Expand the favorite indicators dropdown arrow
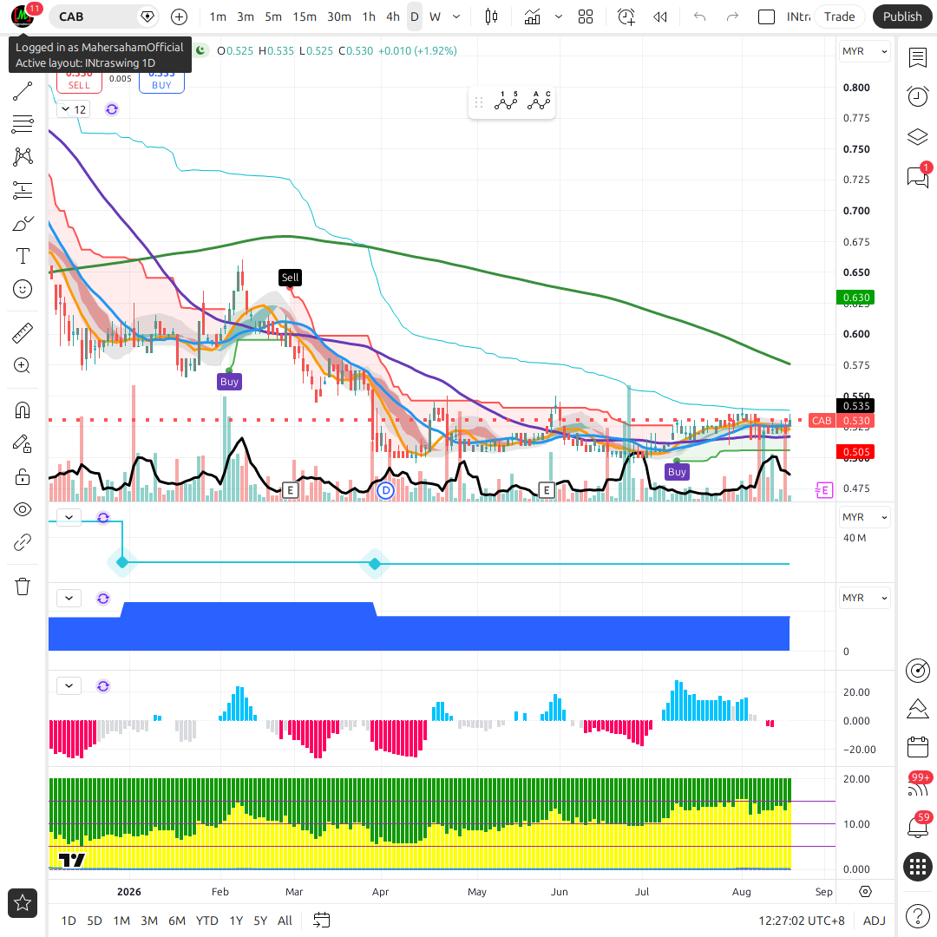The image size is (937, 937). (559, 16)
